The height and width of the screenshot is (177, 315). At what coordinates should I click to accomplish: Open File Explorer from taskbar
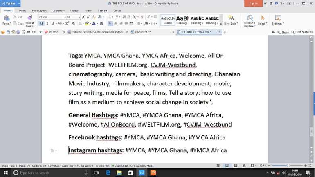(119, 173)
